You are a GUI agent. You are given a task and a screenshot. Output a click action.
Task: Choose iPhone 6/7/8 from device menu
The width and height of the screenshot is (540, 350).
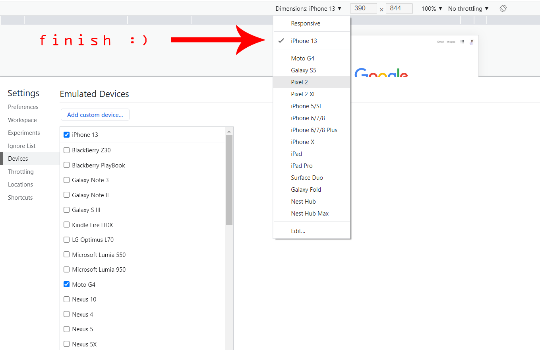tap(312, 118)
